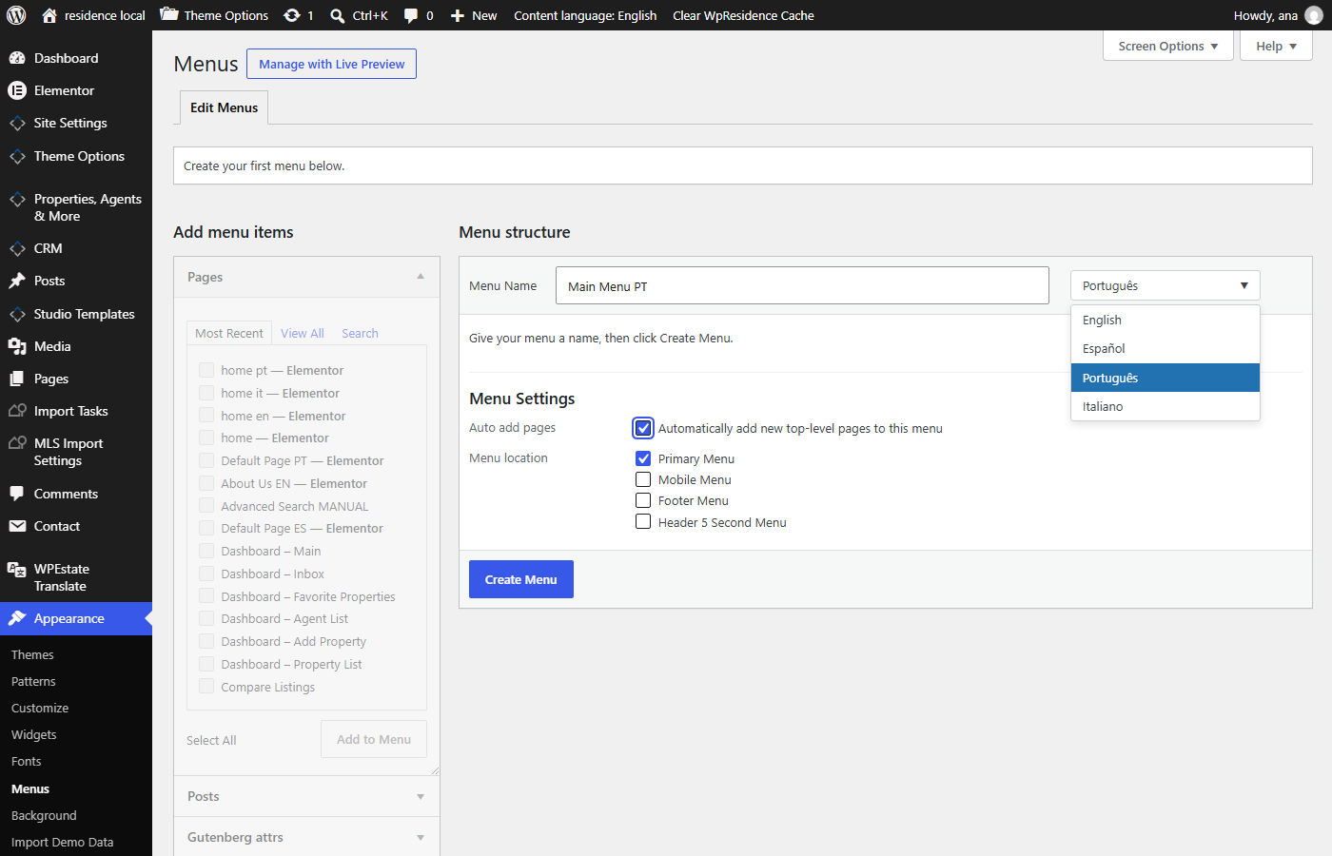Viewport: 1332px width, 856px height.
Task: Switch to the View All tab
Action: click(x=303, y=333)
